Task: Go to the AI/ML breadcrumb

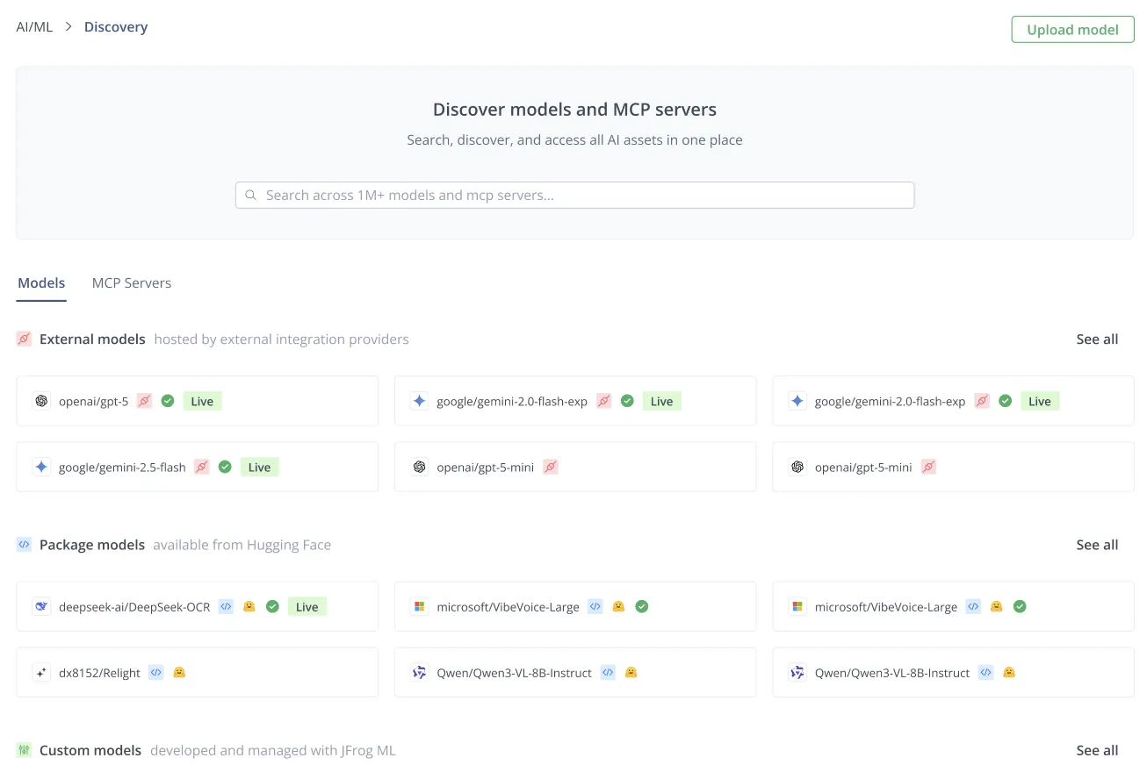Action: [x=34, y=27]
